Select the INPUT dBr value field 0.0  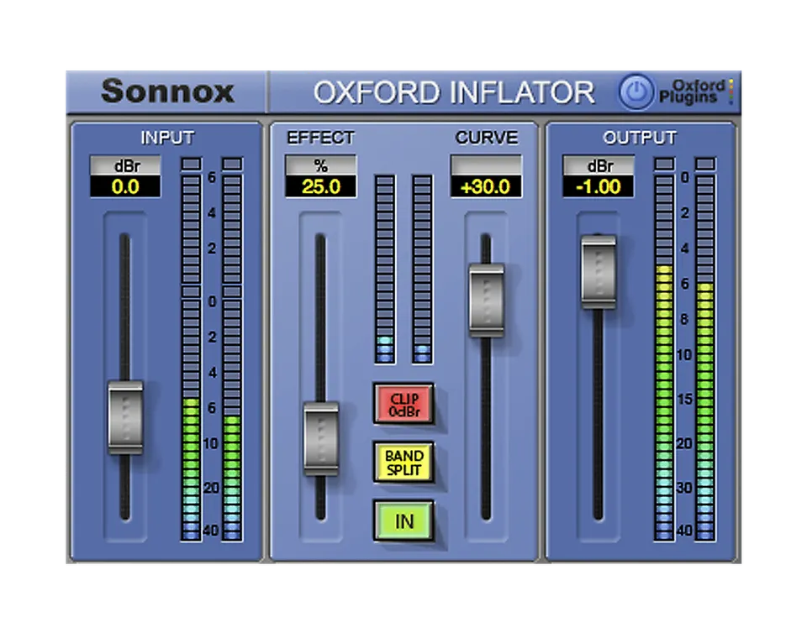click(x=125, y=186)
